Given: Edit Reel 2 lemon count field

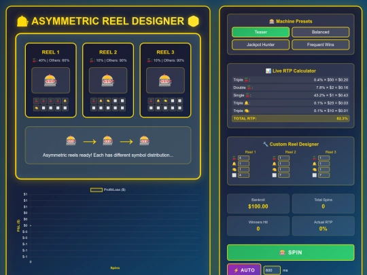Looking at the screenshot, I should [283, 169].
